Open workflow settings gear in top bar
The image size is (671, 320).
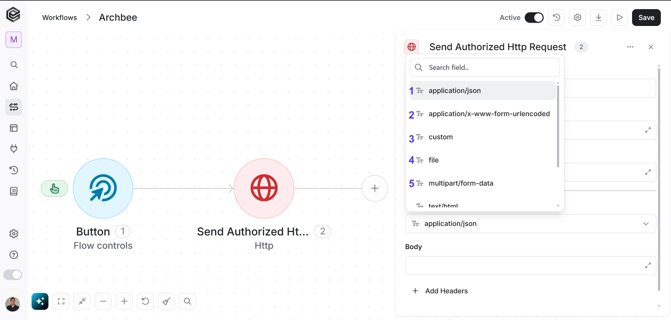577,18
